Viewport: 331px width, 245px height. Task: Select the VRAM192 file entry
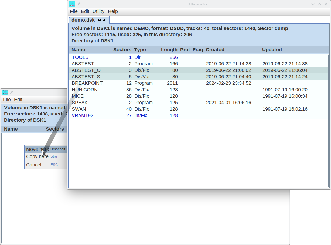(83, 115)
